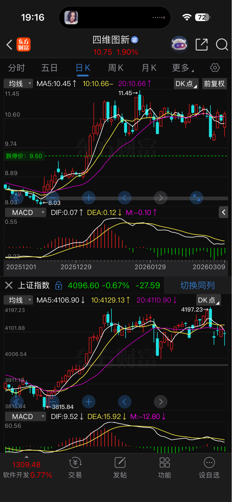The image size is (232, 502).
Task: Switch to 分时 tab
Action: tap(17, 68)
